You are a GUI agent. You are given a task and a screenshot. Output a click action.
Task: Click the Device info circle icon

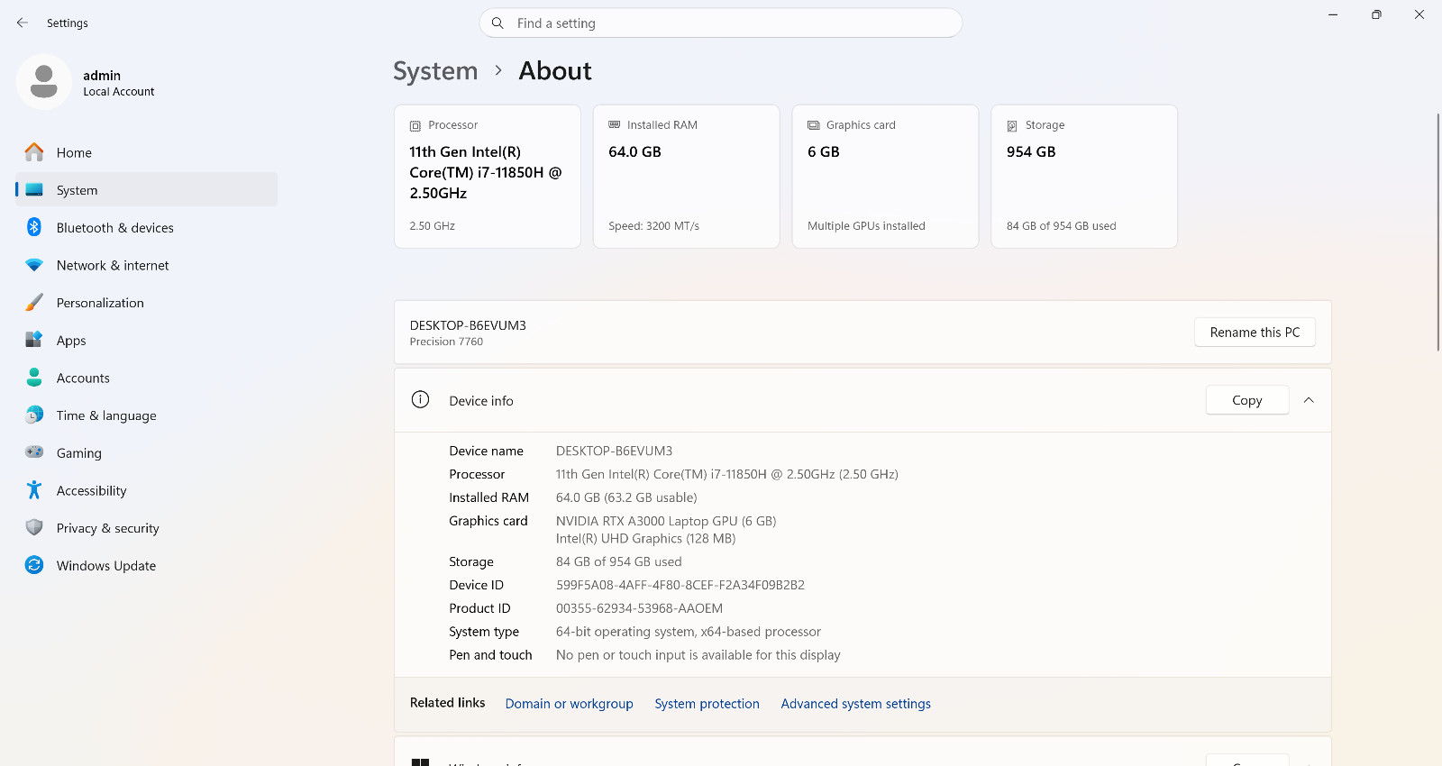coord(420,399)
